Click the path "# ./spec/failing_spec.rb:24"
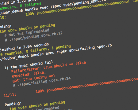The height and width of the screenshot is (110, 138). pyautogui.click(x=42, y=82)
